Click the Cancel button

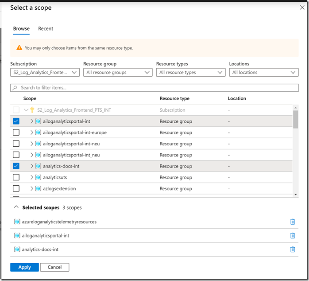click(x=54, y=267)
